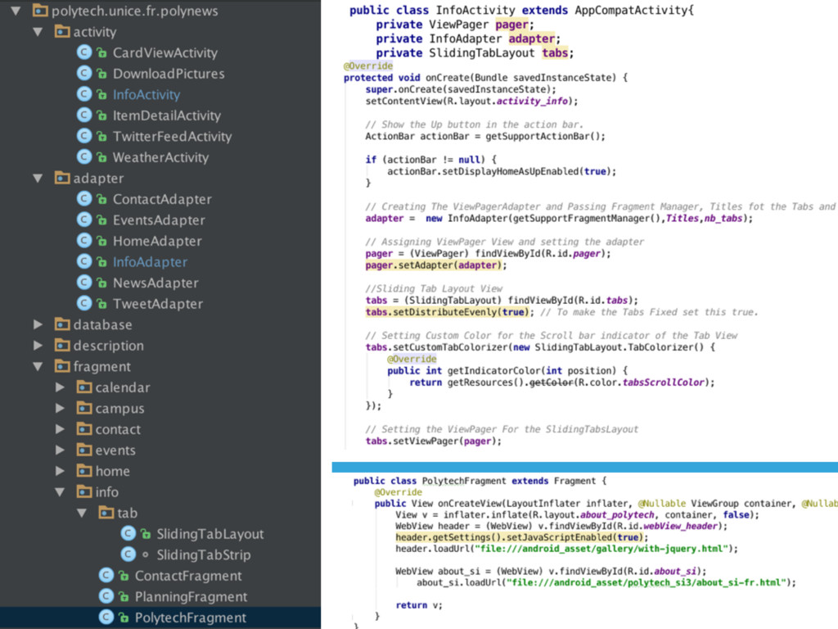Screen dimensions: 838x629
Task: Open DownloadPictures class file
Action: (x=169, y=73)
